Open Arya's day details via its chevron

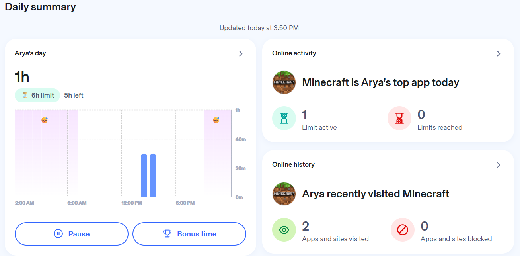(x=241, y=53)
